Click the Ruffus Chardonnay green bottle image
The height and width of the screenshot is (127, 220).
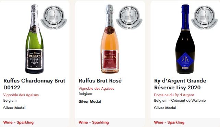[x=35, y=39]
